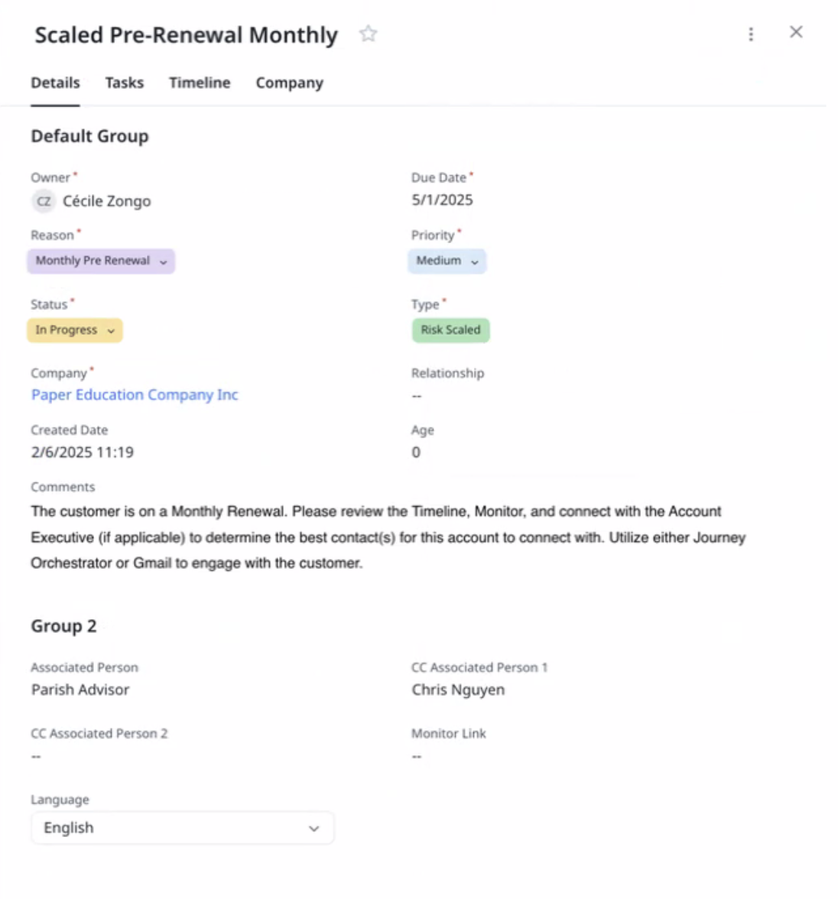Open the three-dot more options menu
Screen dimensions: 838x899
[751, 34]
